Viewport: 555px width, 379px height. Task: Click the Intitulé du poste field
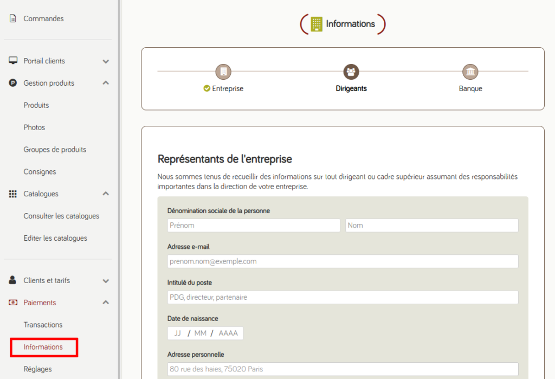pos(343,297)
